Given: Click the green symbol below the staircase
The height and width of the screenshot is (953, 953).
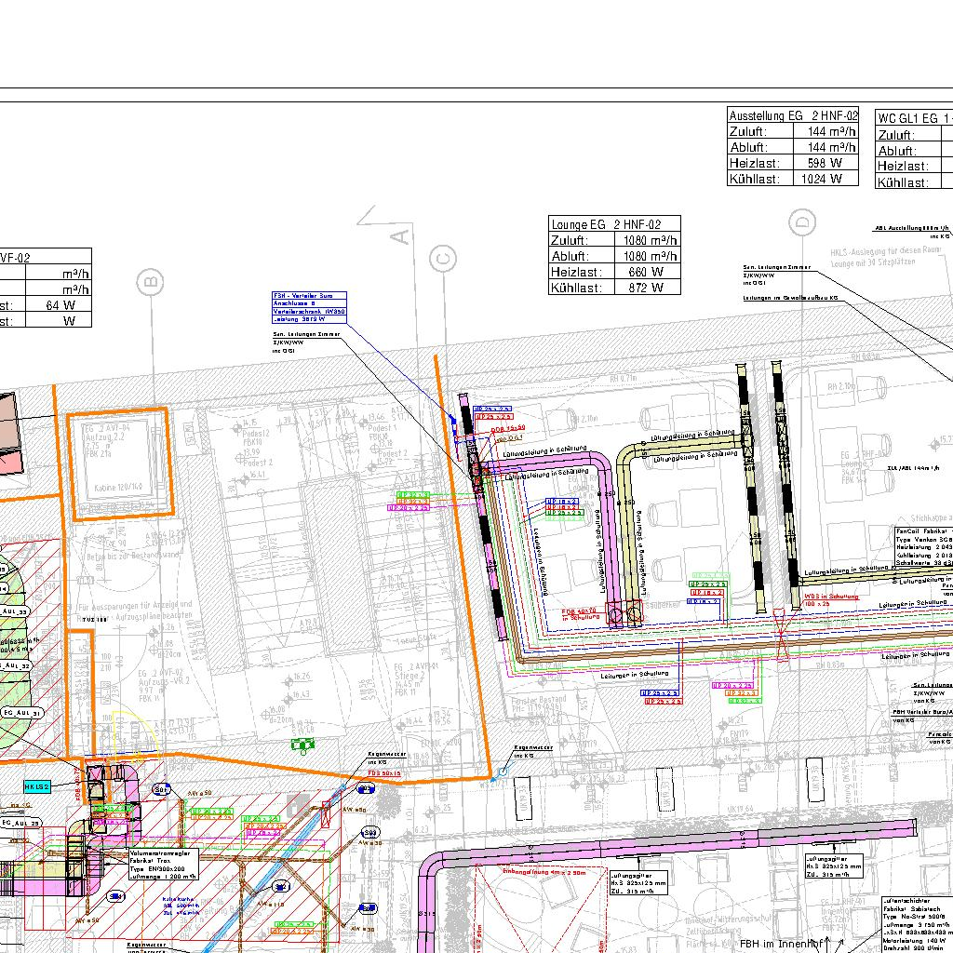Looking at the screenshot, I should coord(302,744).
